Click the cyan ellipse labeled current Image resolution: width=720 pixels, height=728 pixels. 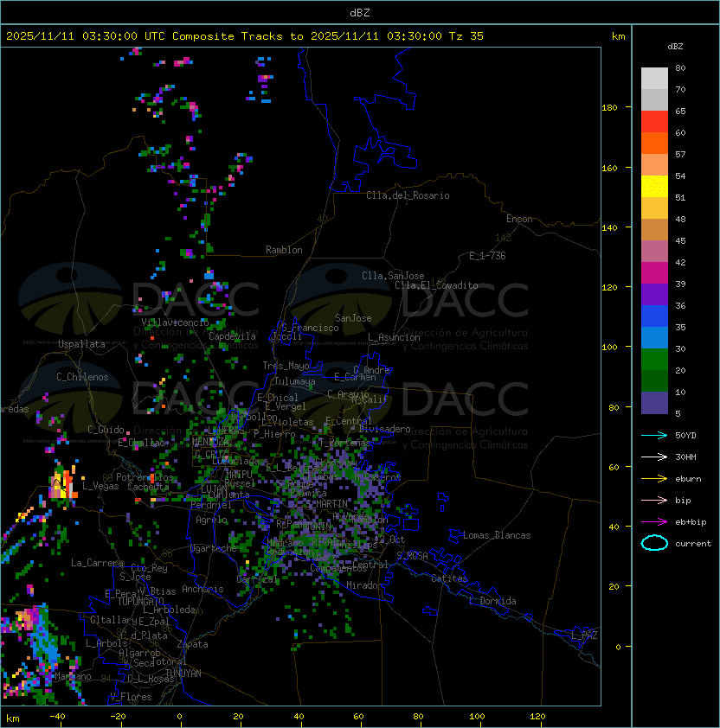tap(654, 543)
